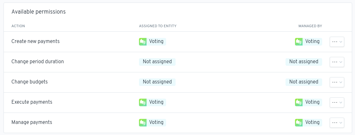Click Voting icon assigned to Manage payments
The image size is (355, 135).
click(x=143, y=123)
